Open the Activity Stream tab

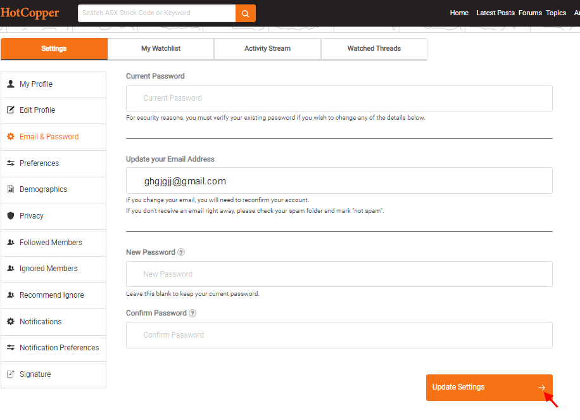click(267, 49)
